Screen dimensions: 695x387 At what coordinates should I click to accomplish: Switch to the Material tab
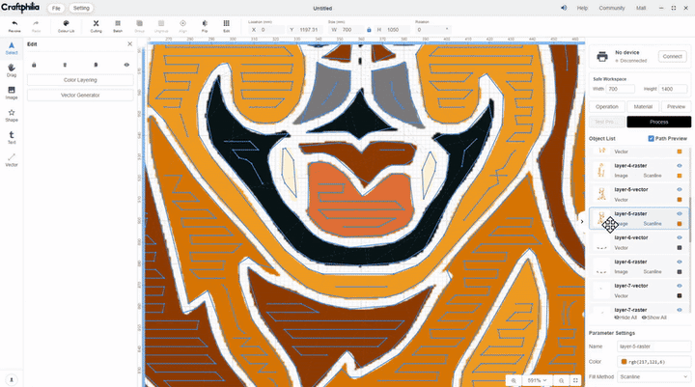pyautogui.click(x=643, y=107)
